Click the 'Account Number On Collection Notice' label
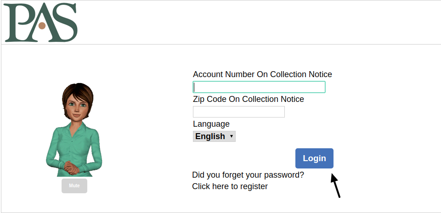 (262, 74)
